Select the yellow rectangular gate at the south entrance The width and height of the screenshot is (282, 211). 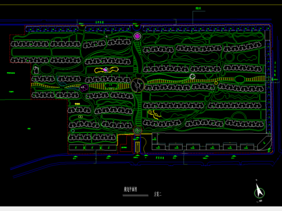(137, 148)
